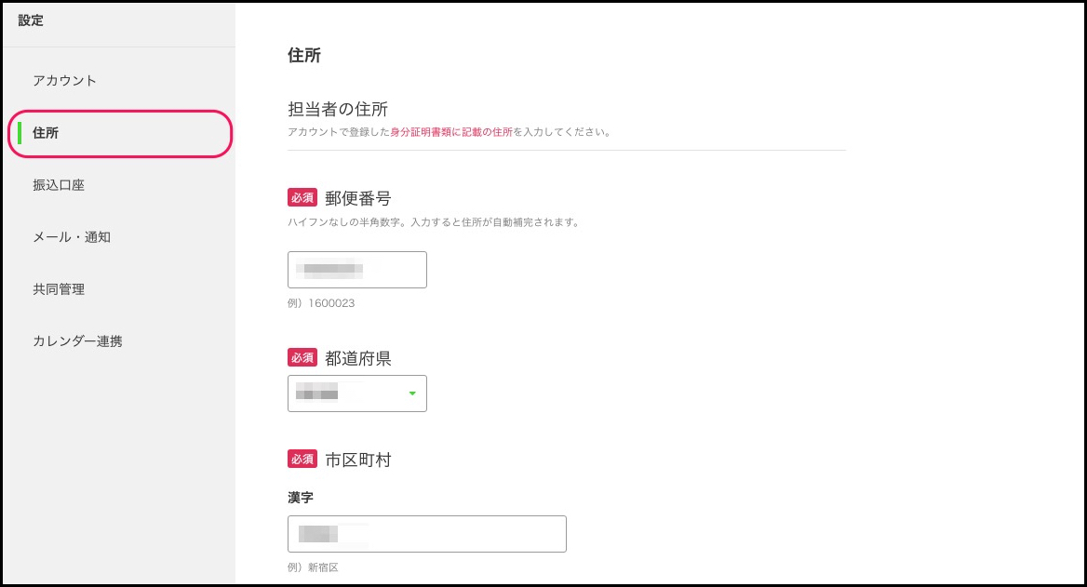This screenshot has width=1087, height=587.
Task: Click the 設定 header in the sidebar
Action: [31, 20]
